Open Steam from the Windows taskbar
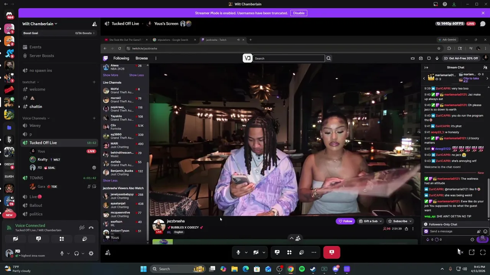 tap(313, 269)
